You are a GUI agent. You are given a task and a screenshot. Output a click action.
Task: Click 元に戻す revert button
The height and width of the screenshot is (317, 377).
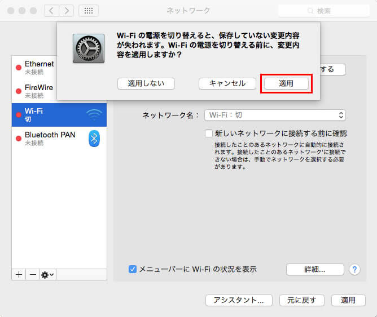(x=302, y=300)
